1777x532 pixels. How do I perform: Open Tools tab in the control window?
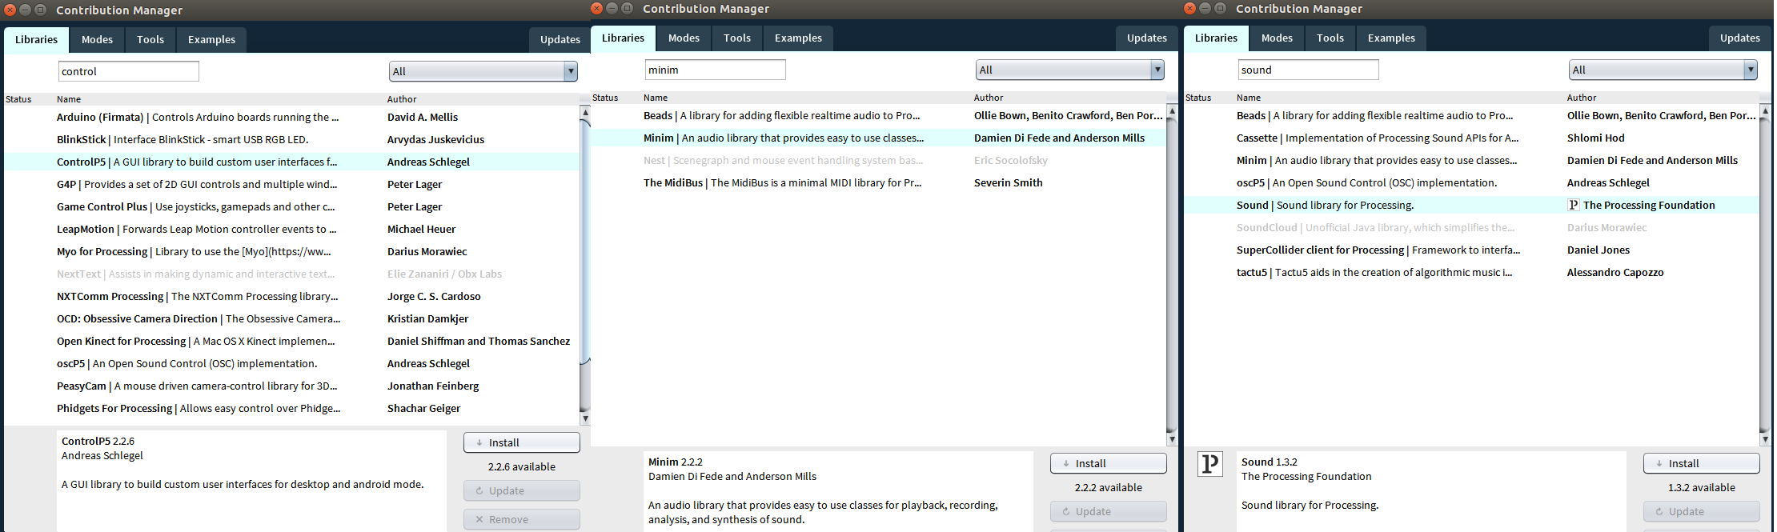pyautogui.click(x=150, y=39)
